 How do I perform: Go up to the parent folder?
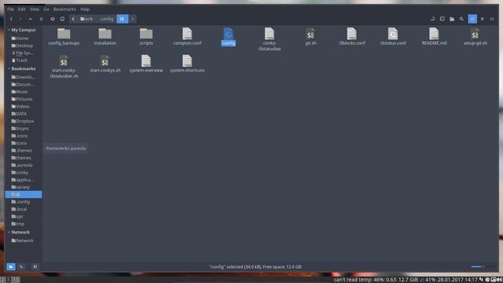30,19
